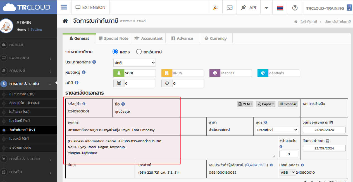The height and width of the screenshot is (182, 353).
Task: Click the โครงการ project input field
Action: pyautogui.click(x=236, y=73)
